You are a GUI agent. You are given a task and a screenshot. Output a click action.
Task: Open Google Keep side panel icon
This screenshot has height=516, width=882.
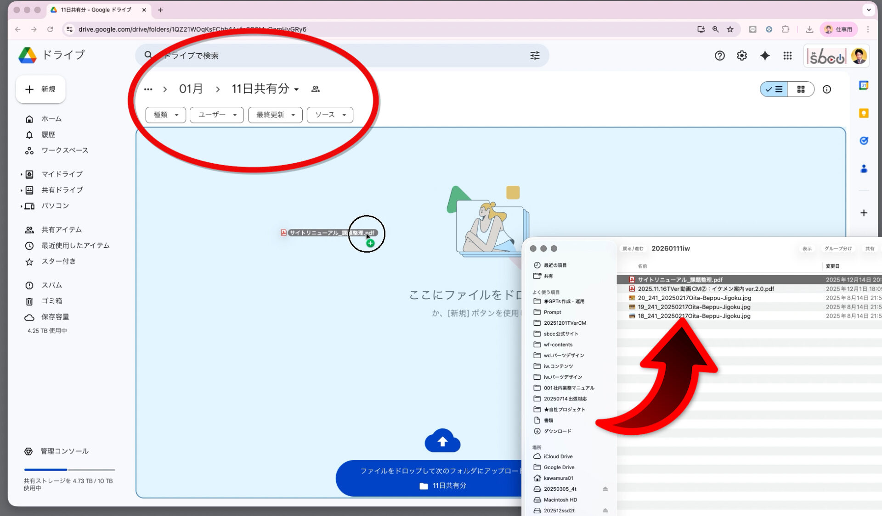coord(864,113)
